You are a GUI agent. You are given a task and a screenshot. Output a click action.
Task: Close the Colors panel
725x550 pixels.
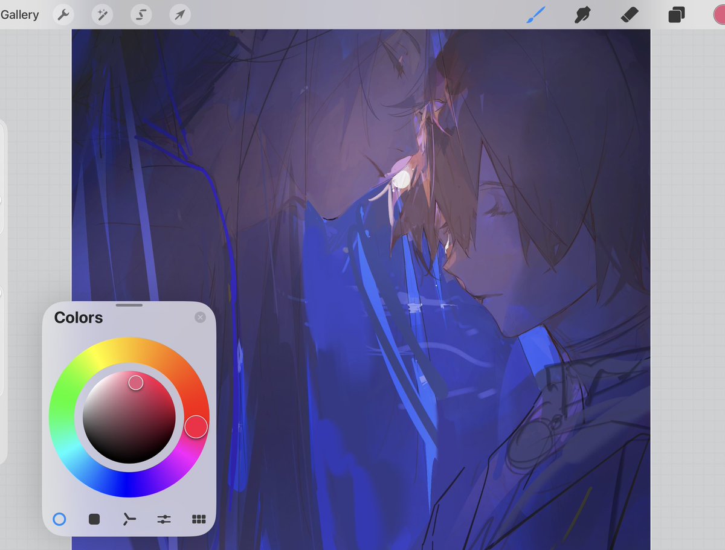pyautogui.click(x=201, y=318)
